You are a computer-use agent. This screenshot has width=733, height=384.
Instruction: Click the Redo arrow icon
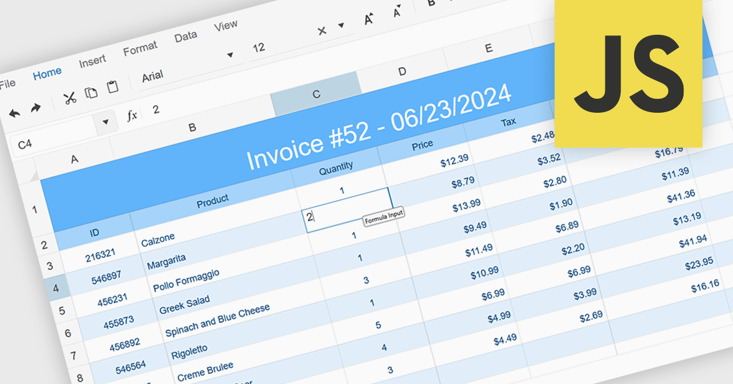click(x=35, y=108)
